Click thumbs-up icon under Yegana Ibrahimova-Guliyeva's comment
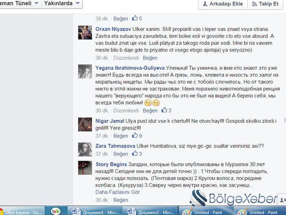The height and width of the screenshot is (215, 286). pyautogui.click(x=164, y=110)
